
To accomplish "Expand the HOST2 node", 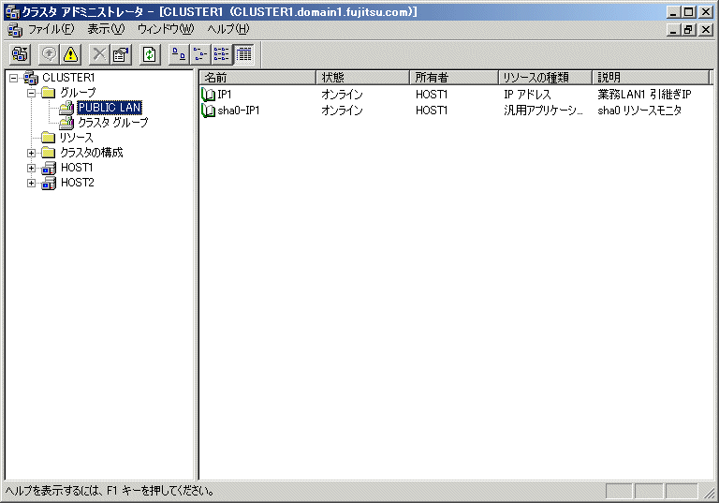I will 32,183.
